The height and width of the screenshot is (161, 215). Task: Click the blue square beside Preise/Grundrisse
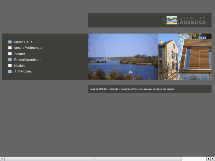[10, 60]
